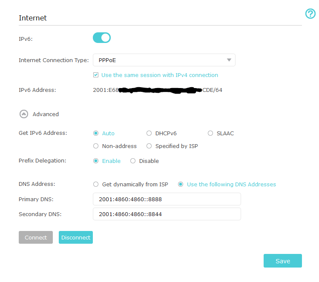The height and width of the screenshot is (282, 319).
Task: Select SLAAC address mode
Action: pyautogui.click(x=210, y=133)
